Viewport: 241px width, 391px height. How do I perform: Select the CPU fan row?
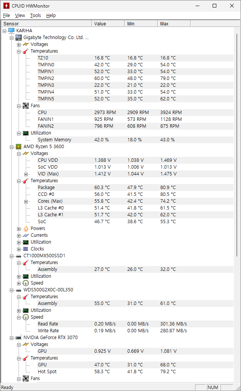136,113
